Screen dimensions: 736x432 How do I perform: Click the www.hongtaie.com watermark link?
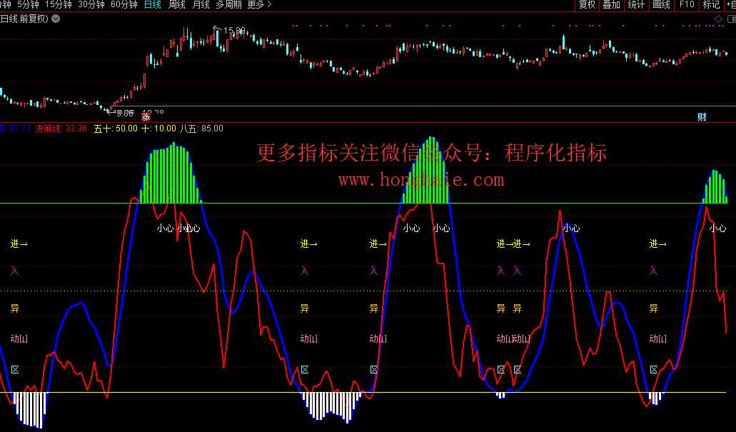[421, 180]
